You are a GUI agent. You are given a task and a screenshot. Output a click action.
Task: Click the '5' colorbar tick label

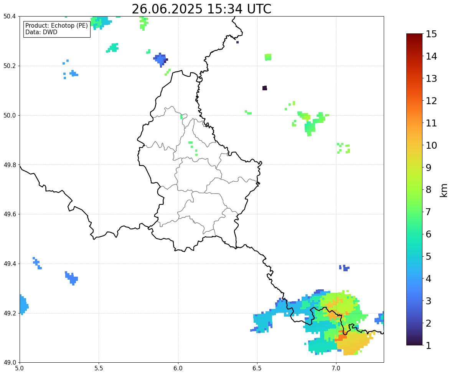pos(428,256)
